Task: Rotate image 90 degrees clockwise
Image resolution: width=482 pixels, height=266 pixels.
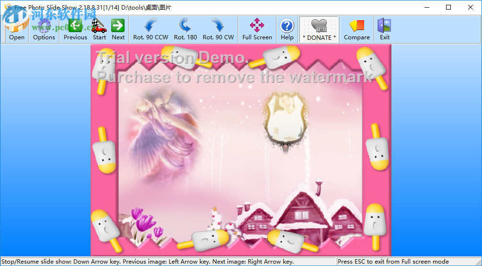Action: click(x=218, y=30)
